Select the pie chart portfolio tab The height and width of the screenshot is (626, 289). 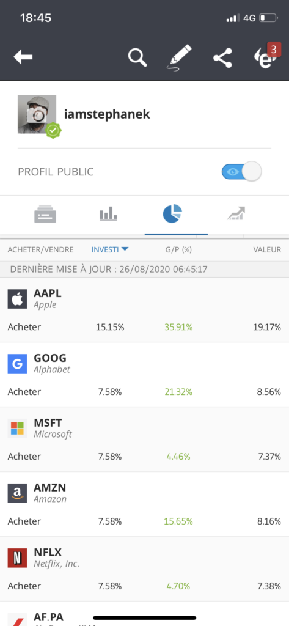[172, 213]
